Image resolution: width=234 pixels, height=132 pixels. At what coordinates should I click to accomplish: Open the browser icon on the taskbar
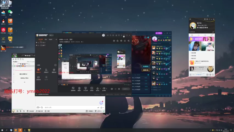pyautogui.click(x=11, y=130)
